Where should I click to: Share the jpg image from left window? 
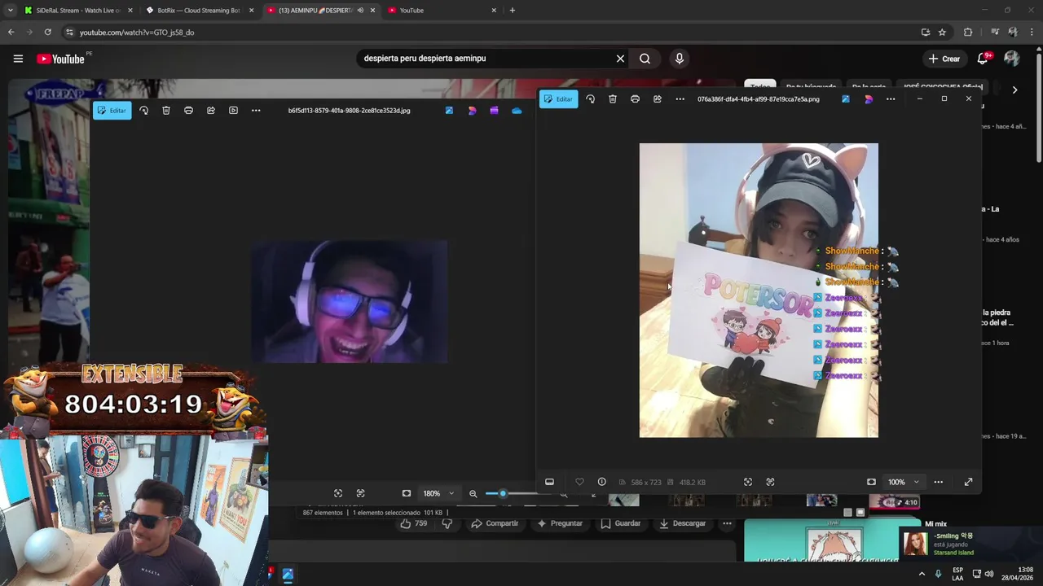click(x=211, y=111)
